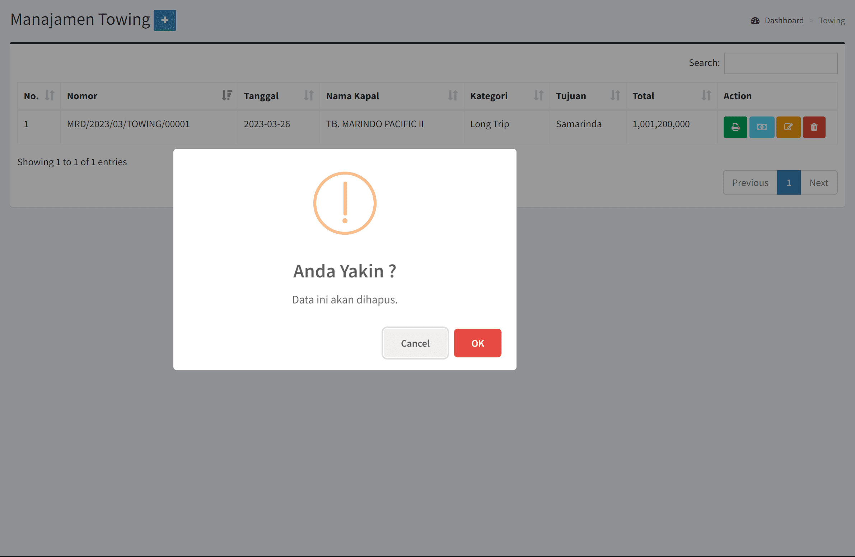Image resolution: width=855 pixels, height=557 pixels.
Task: Confirm deletion with the red OK button
Action: tap(477, 343)
